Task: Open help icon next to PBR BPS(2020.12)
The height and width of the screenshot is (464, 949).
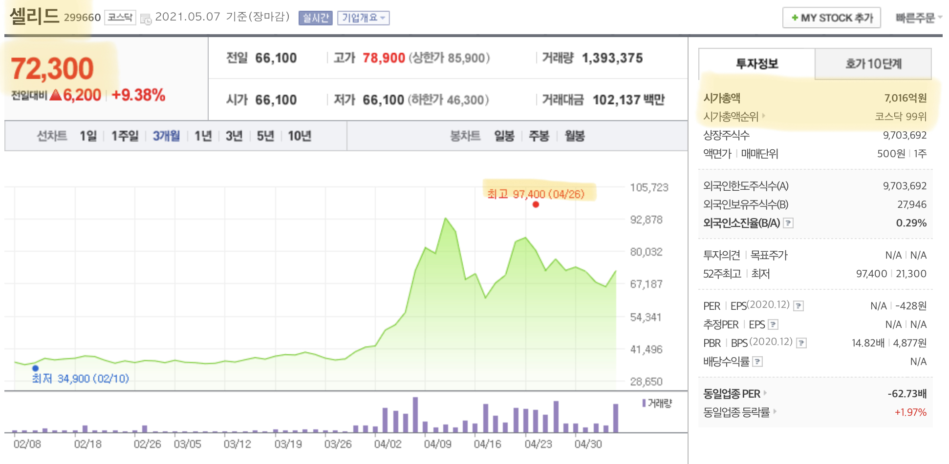Action: pos(801,343)
